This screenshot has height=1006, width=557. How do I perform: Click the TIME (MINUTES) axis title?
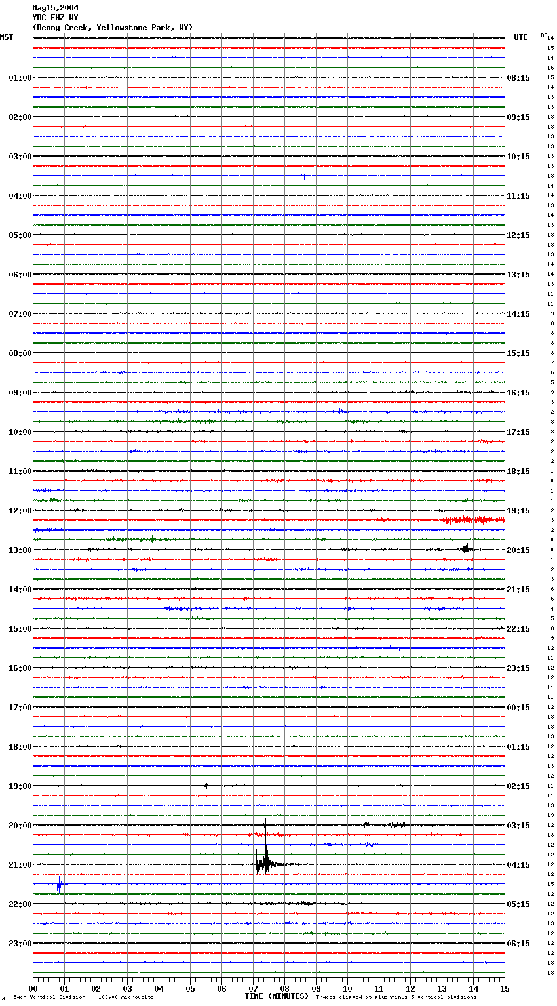click(277, 996)
